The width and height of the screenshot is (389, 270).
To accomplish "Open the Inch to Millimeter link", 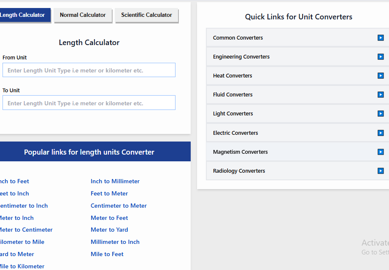I will (x=115, y=182).
